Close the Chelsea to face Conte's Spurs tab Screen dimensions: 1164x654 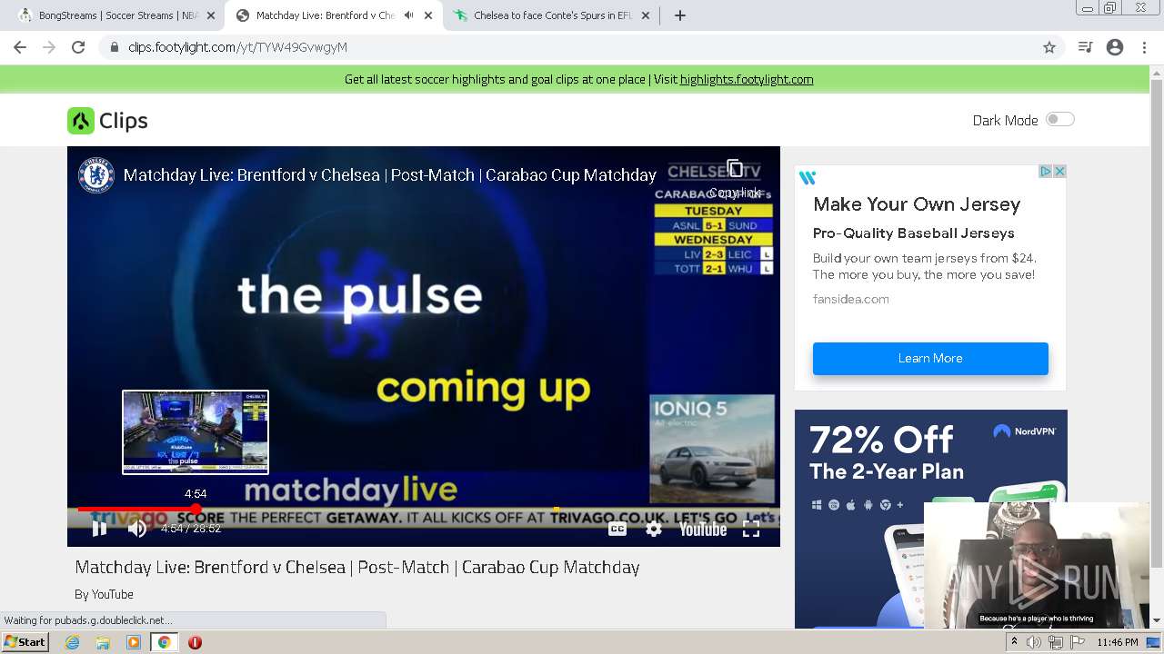point(646,15)
